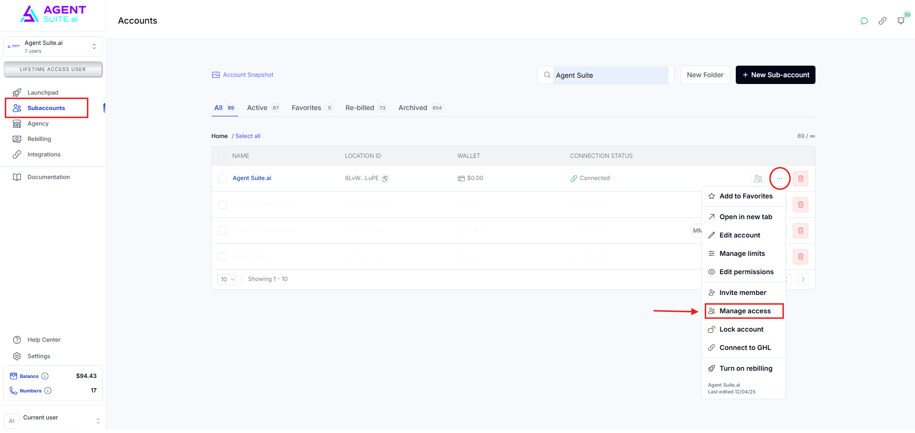Go to next page arrow in table footer
This screenshot has width=915, height=433.
click(x=803, y=279)
